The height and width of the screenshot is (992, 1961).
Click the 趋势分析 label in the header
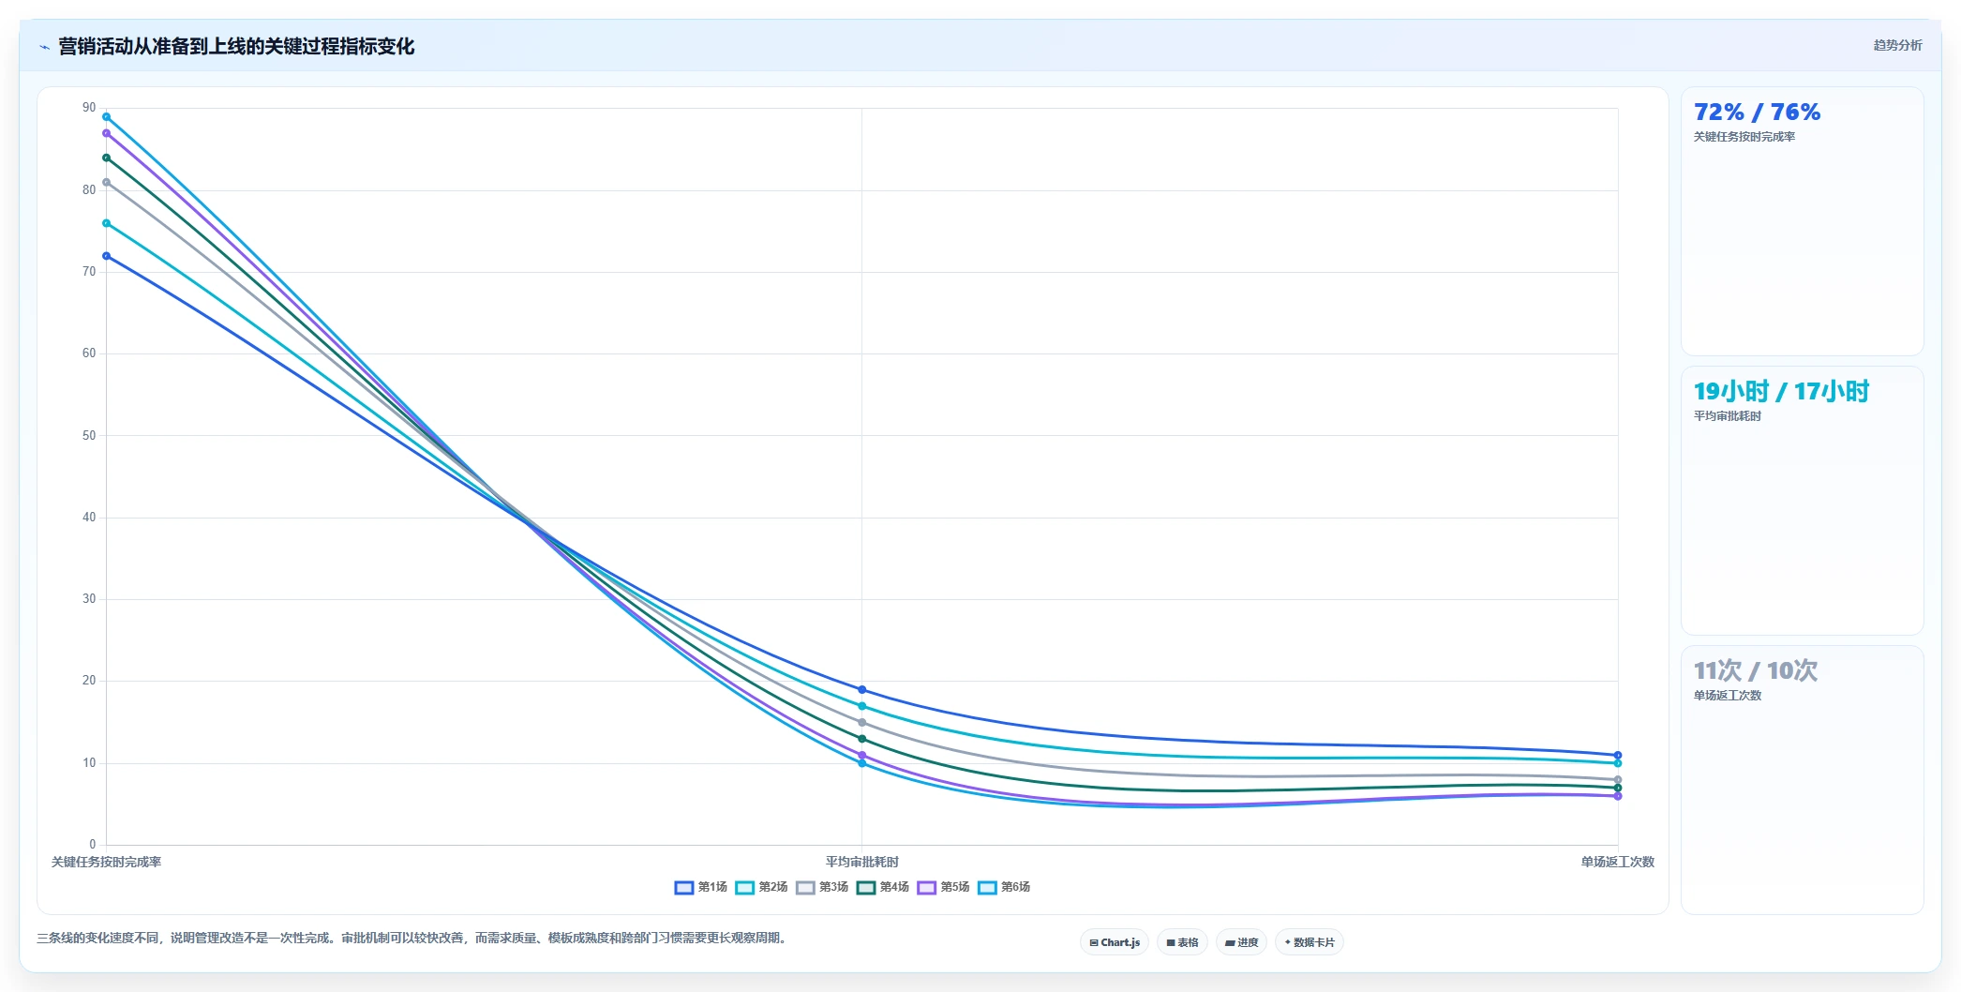1897,45
